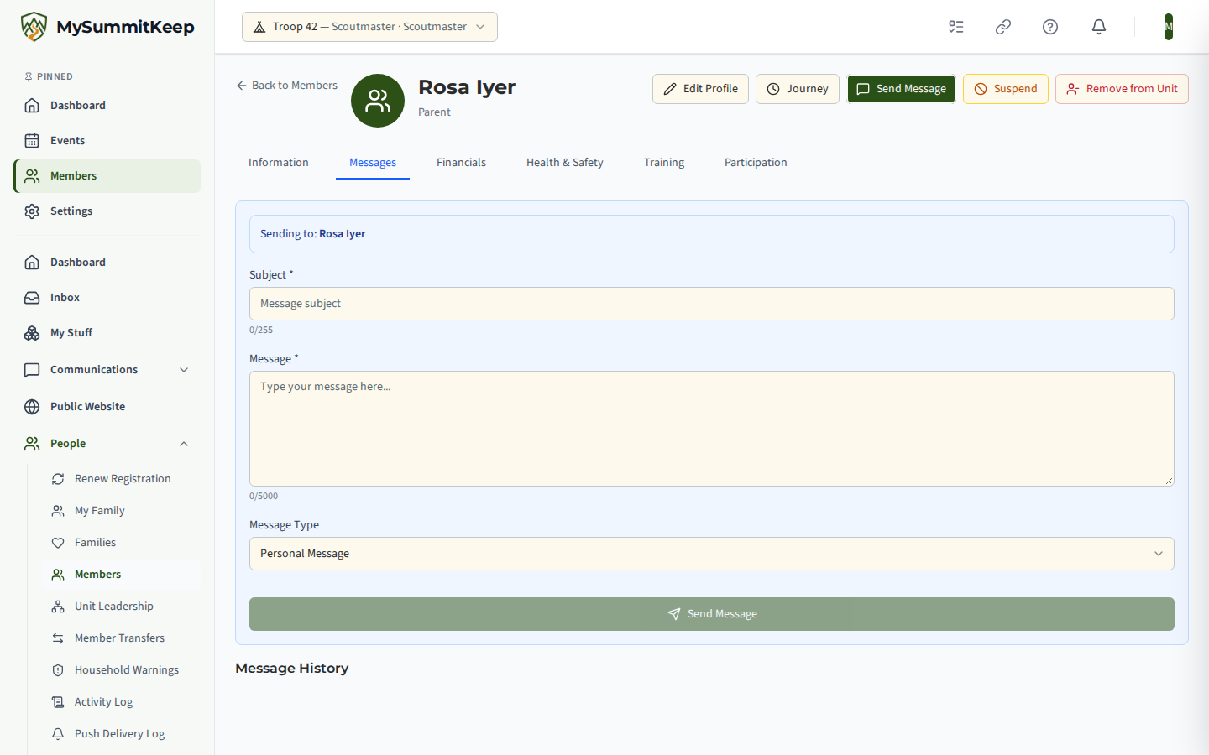Open Settings from sidebar
The image size is (1209, 755).
[x=107, y=211]
